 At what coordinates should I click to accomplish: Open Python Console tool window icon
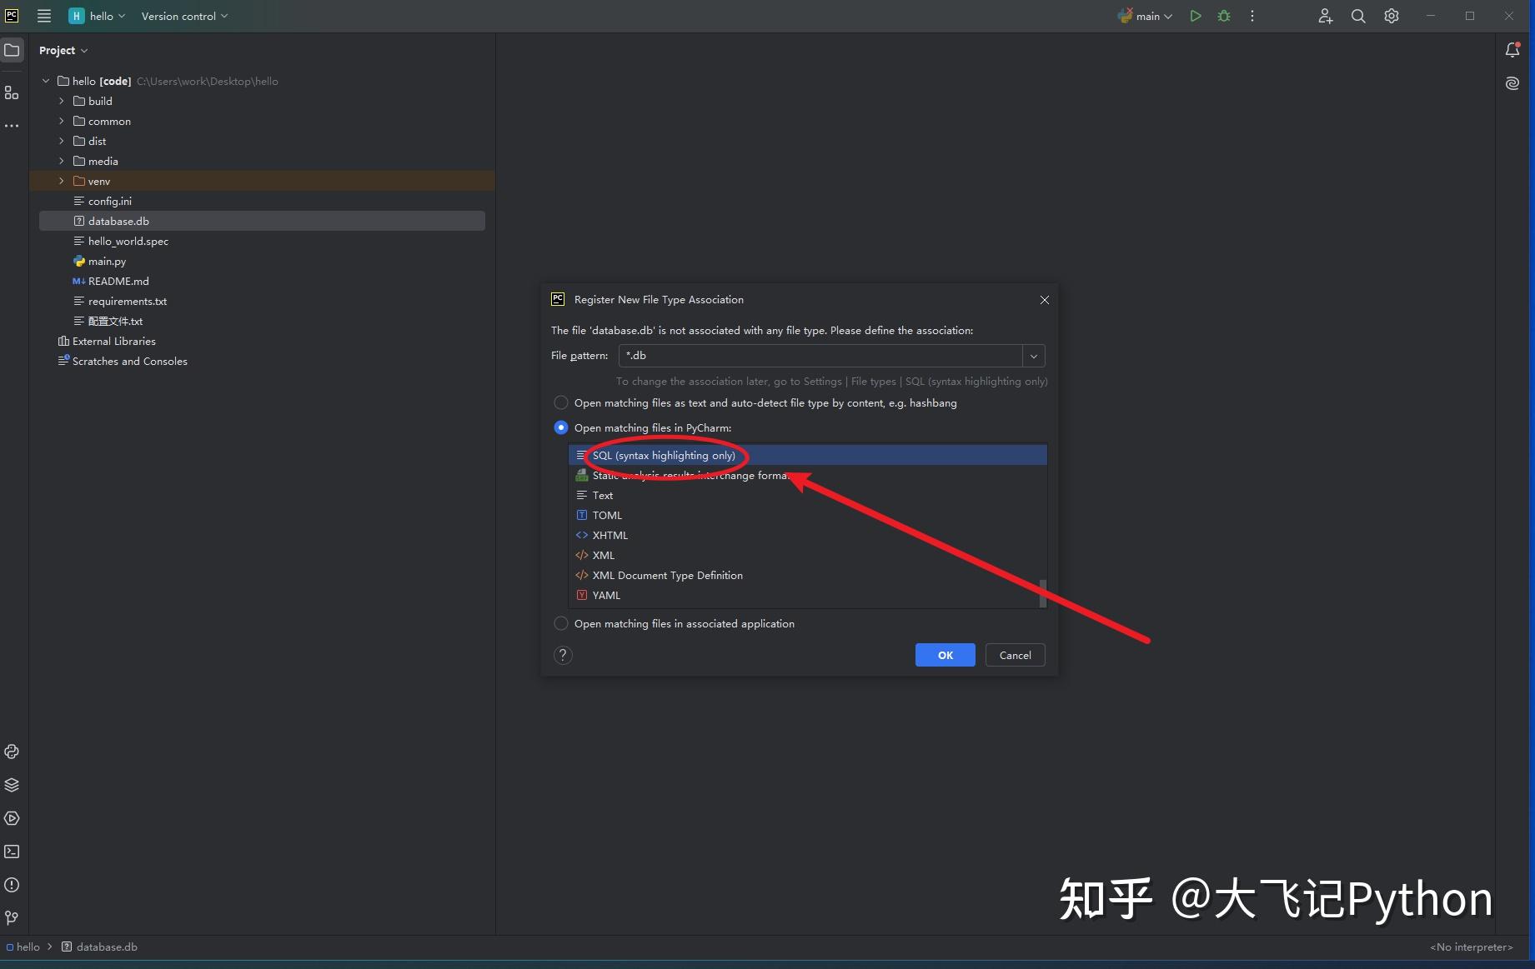pyautogui.click(x=12, y=752)
